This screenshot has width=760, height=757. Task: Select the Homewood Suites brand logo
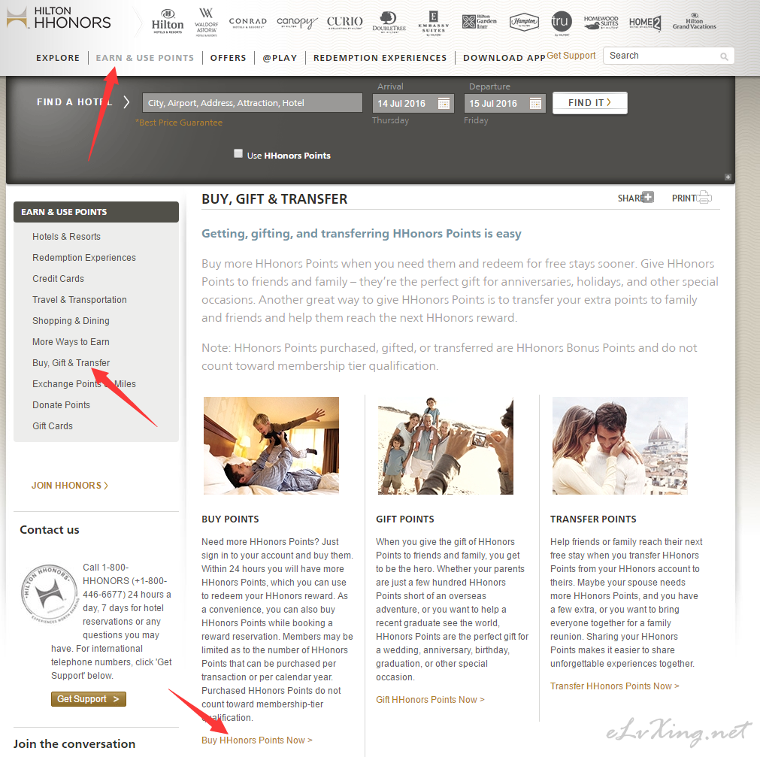[601, 23]
